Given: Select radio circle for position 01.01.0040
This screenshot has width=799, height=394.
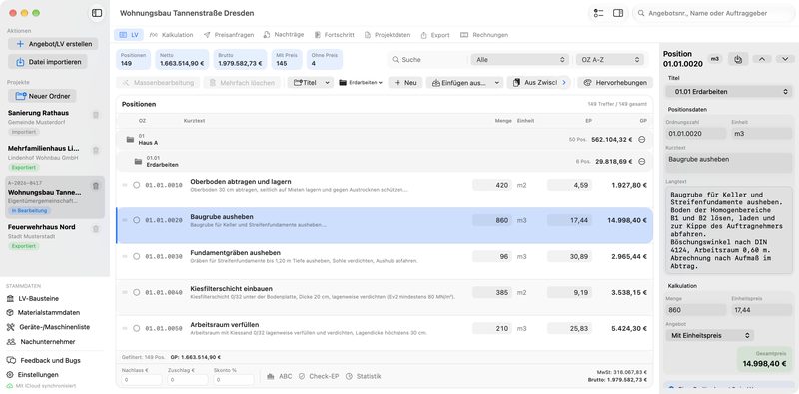Looking at the screenshot, I should (x=136, y=292).
